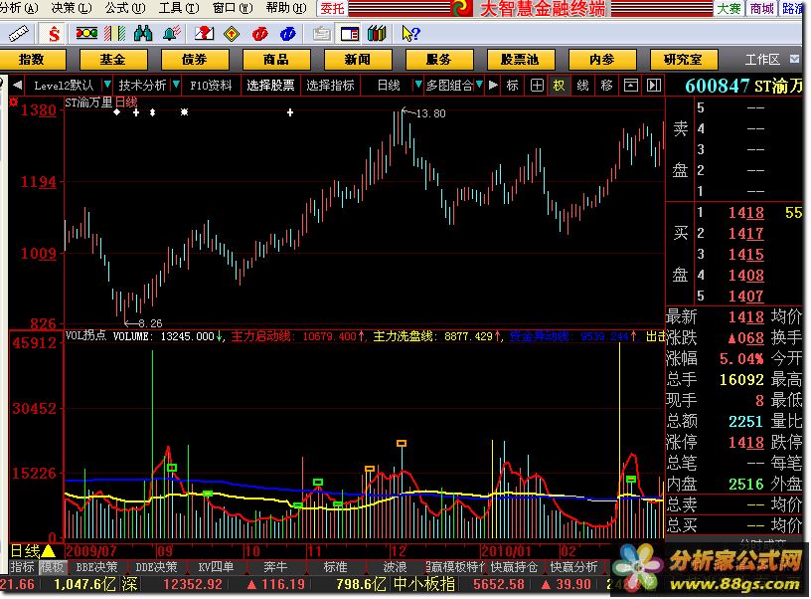The height and width of the screenshot is (599, 811).
Task: Select the BBE决策 template tab
Action: pos(96,567)
